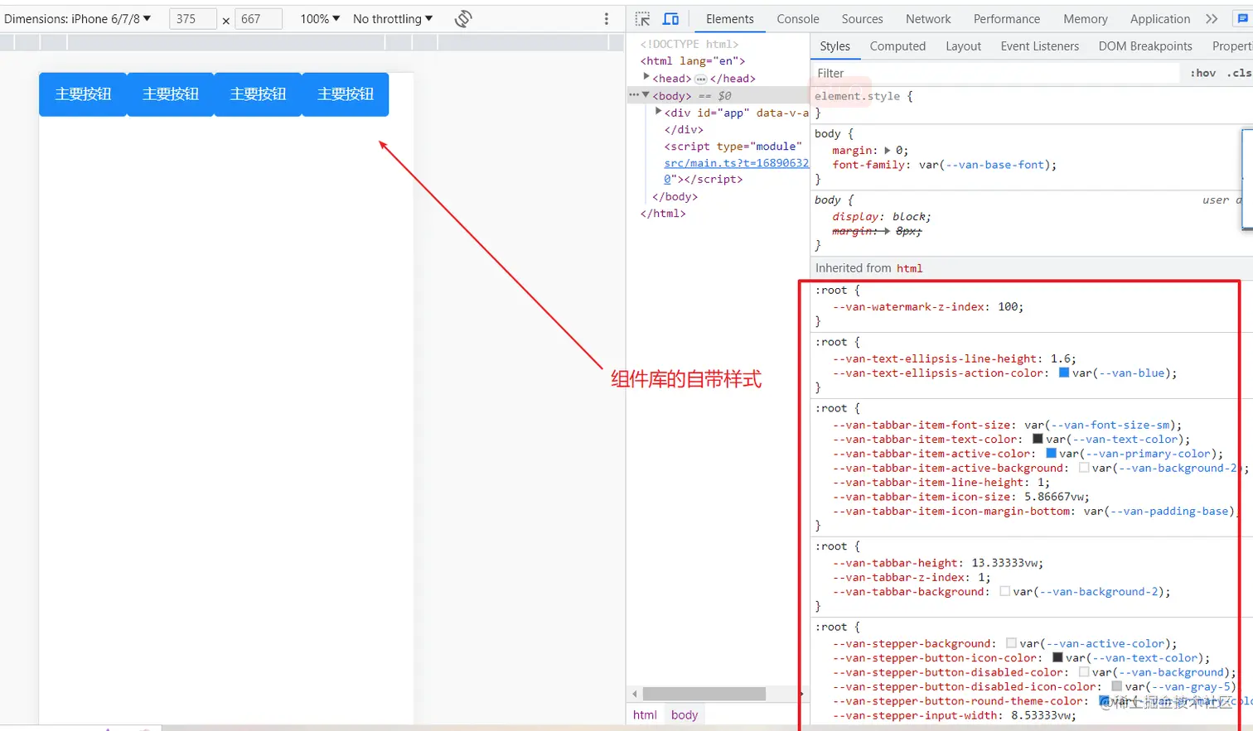Image resolution: width=1253 pixels, height=731 pixels.
Task: Toggle the .cls element classes button
Action: coord(1239,73)
